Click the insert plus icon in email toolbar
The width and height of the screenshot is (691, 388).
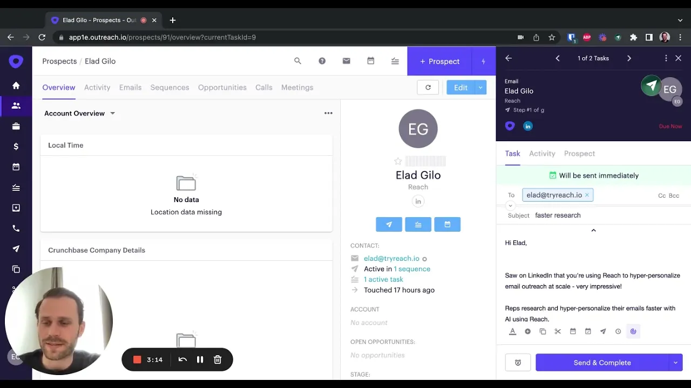point(527,331)
